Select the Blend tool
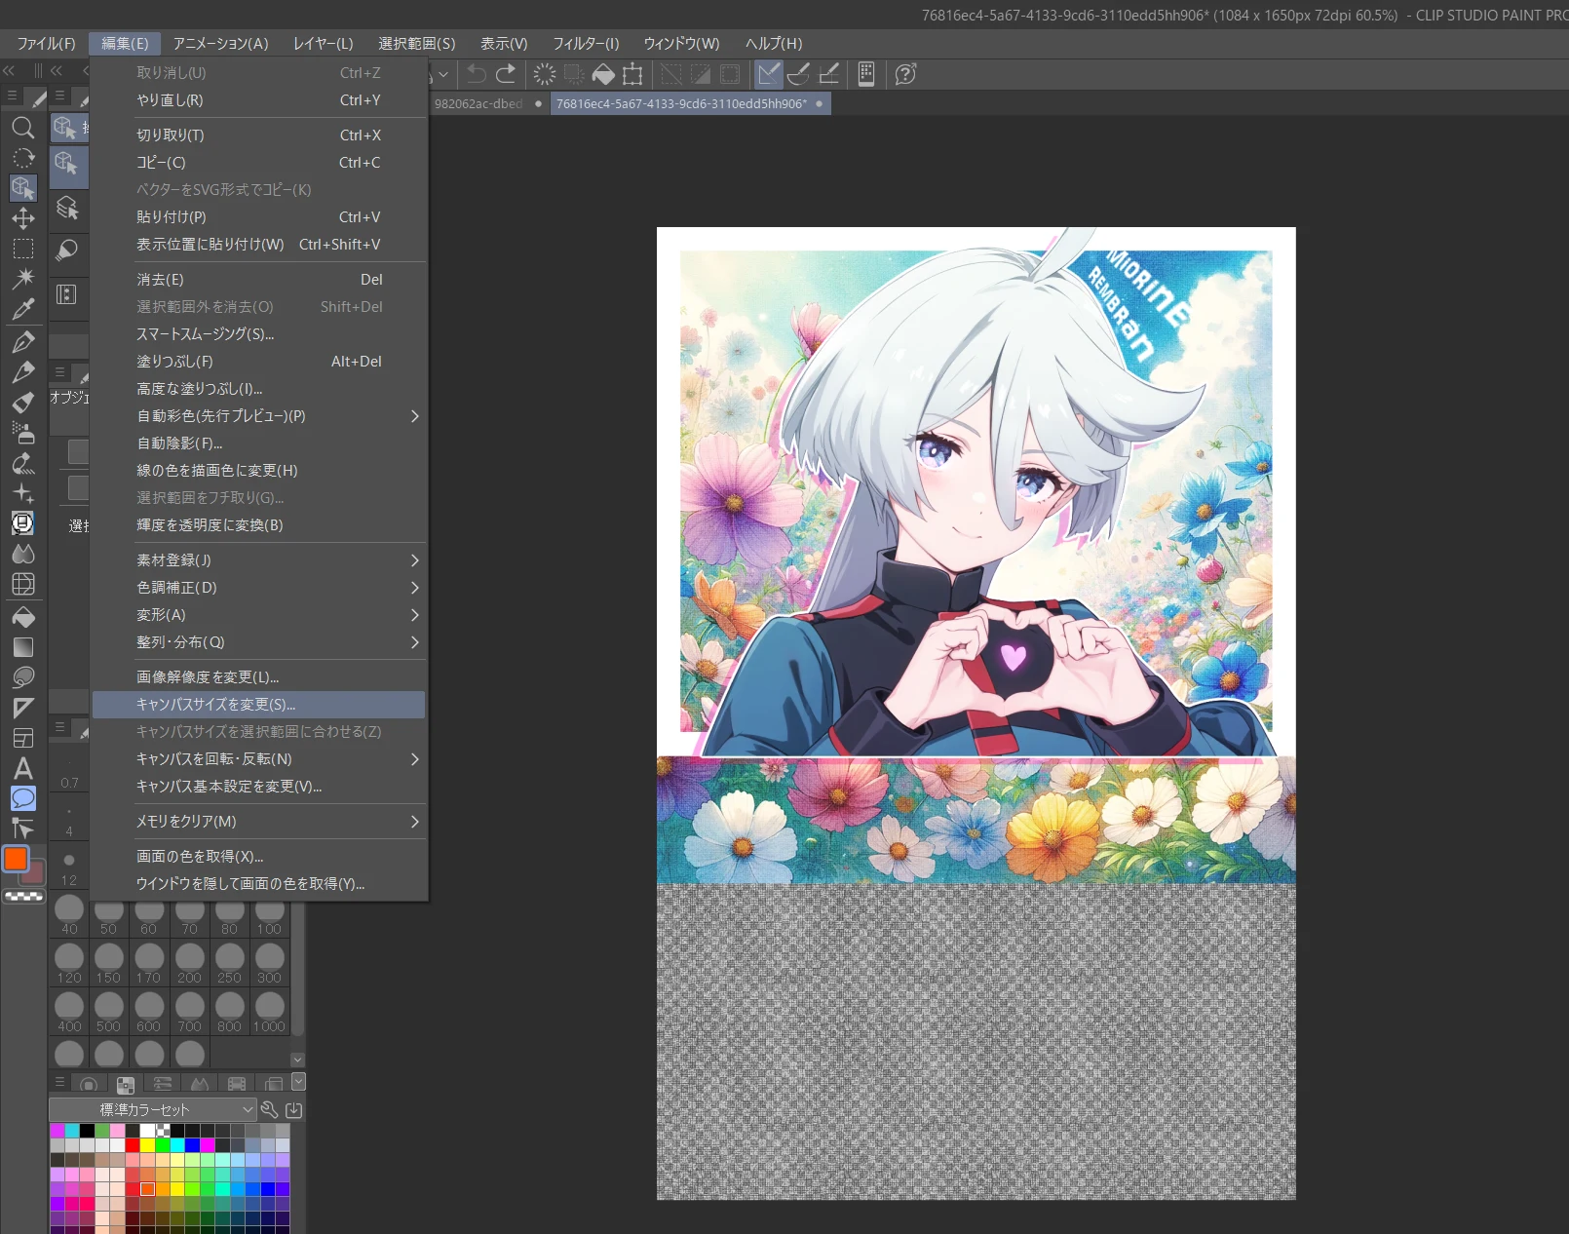The width and height of the screenshot is (1569, 1234). tap(23, 554)
